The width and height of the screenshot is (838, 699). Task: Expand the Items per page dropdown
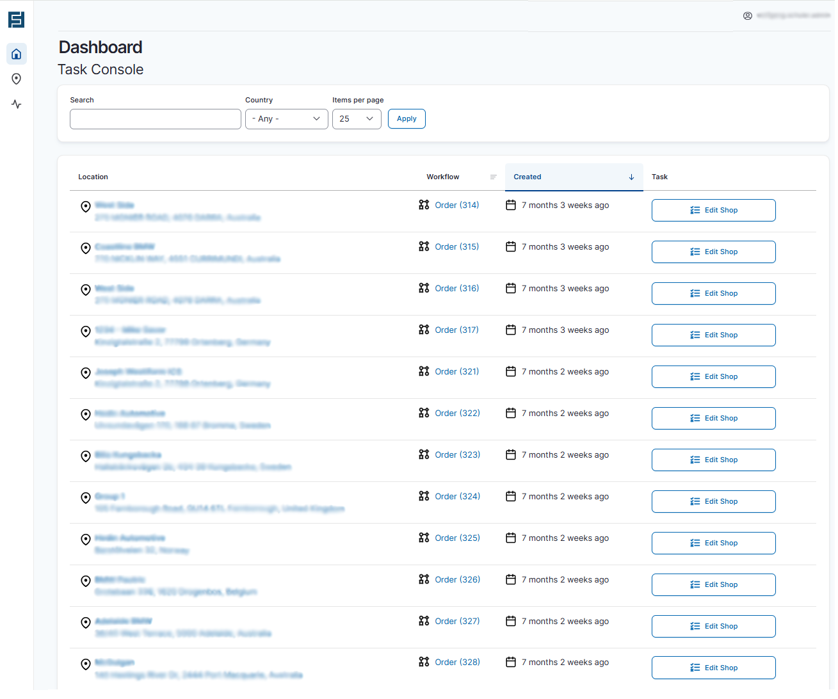click(x=357, y=119)
